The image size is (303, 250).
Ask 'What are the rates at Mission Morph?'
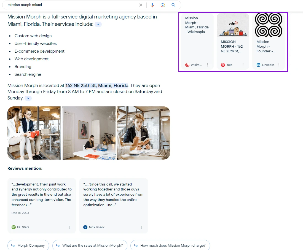pos(90,245)
